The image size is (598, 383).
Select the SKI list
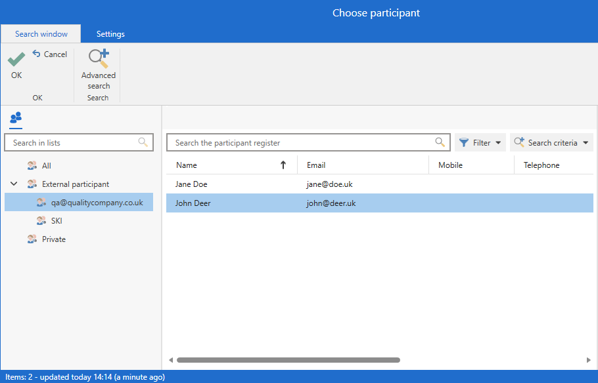click(57, 221)
